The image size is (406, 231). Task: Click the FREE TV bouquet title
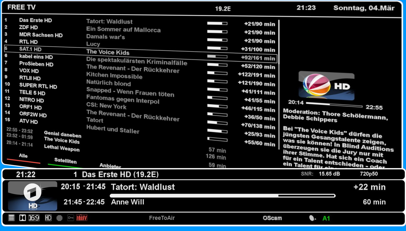[22, 7]
